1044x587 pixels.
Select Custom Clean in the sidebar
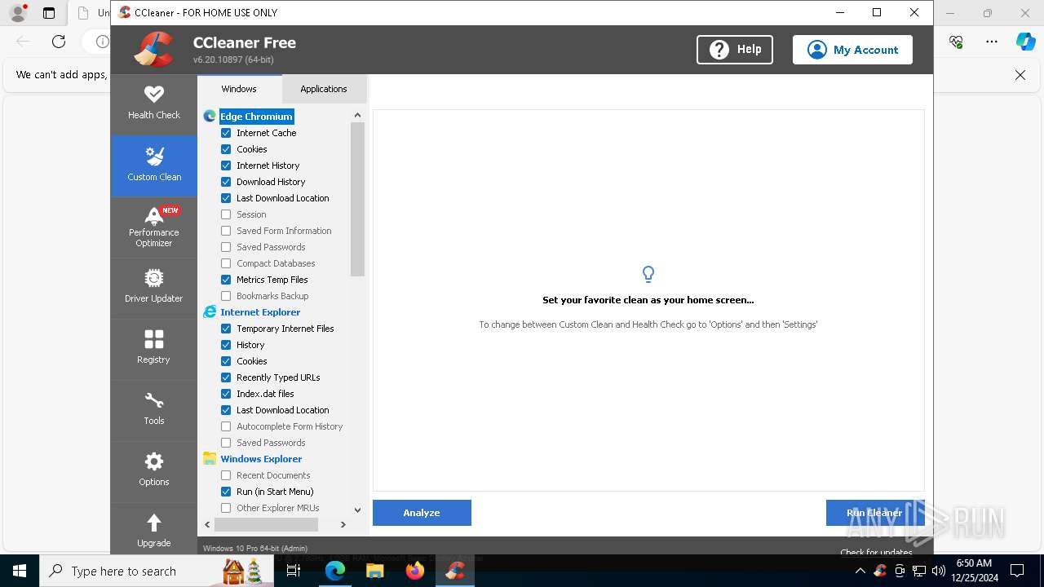coord(154,166)
